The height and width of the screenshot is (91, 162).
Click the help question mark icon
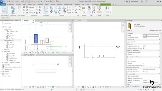point(146,2)
